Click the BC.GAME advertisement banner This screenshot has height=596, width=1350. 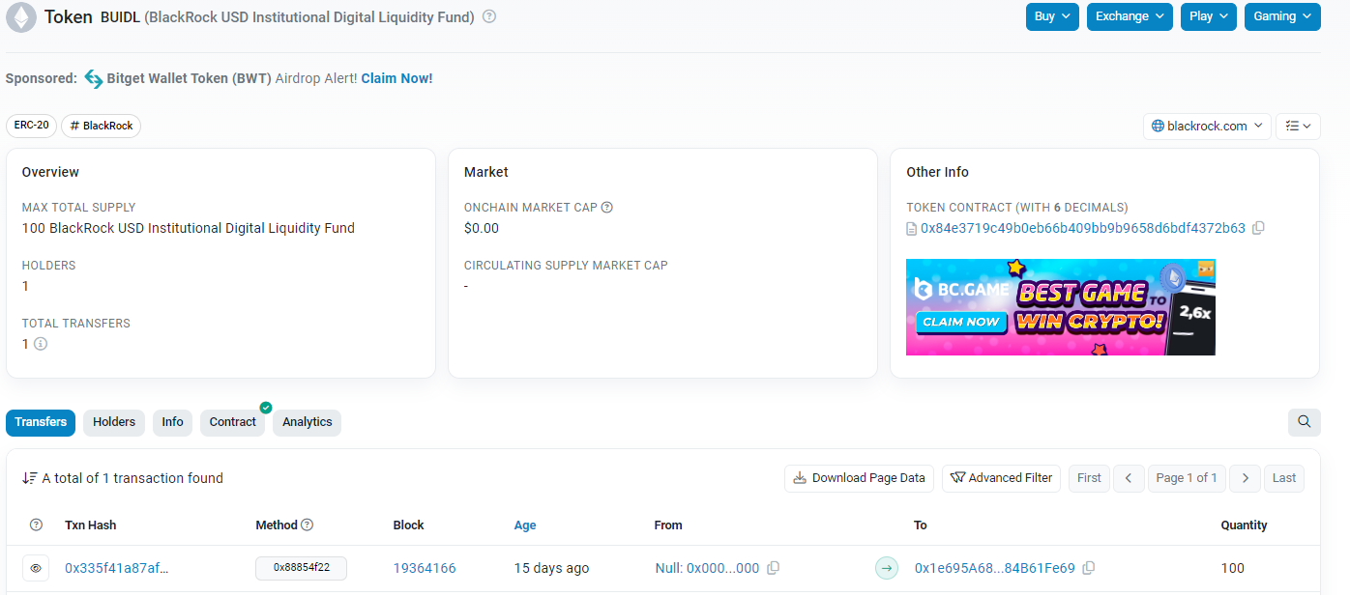tap(1061, 307)
